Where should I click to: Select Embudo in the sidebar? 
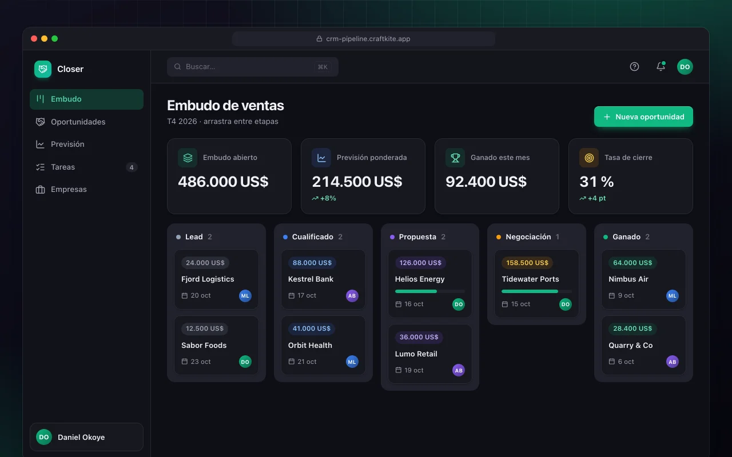click(x=86, y=99)
